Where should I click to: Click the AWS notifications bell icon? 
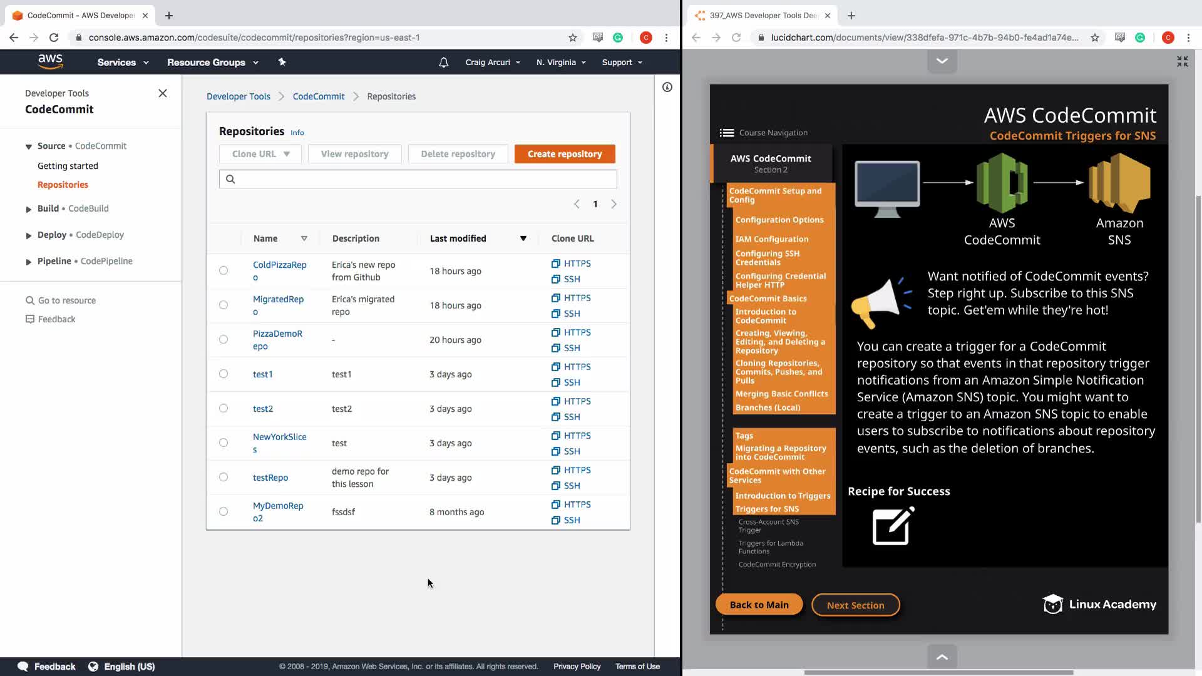pyautogui.click(x=443, y=63)
